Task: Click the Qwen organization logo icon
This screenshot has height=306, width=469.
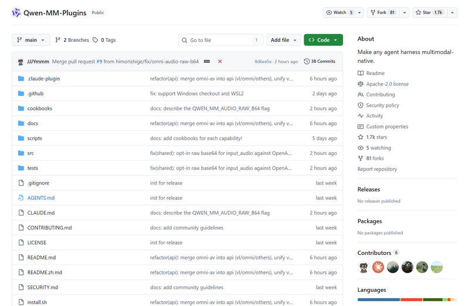Action: coord(16,12)
